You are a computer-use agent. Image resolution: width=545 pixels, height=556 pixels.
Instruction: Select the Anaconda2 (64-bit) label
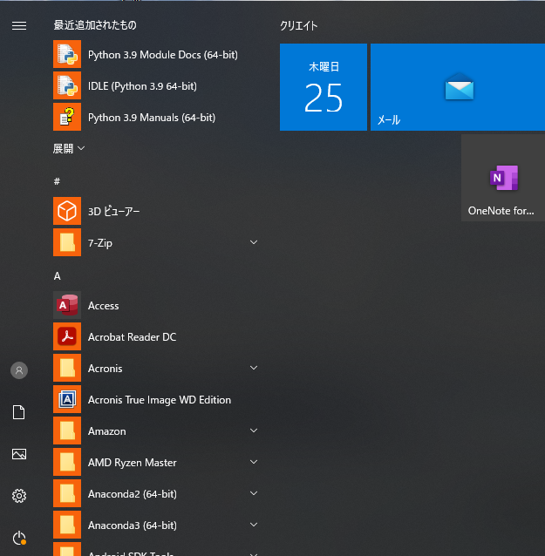(133, 494)
